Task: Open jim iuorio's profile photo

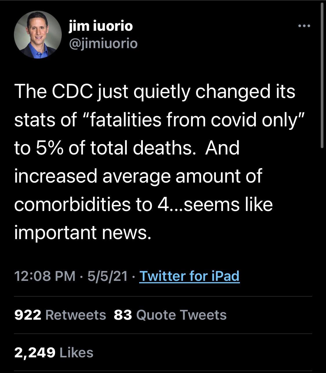Action: click(x=38, y=35)
